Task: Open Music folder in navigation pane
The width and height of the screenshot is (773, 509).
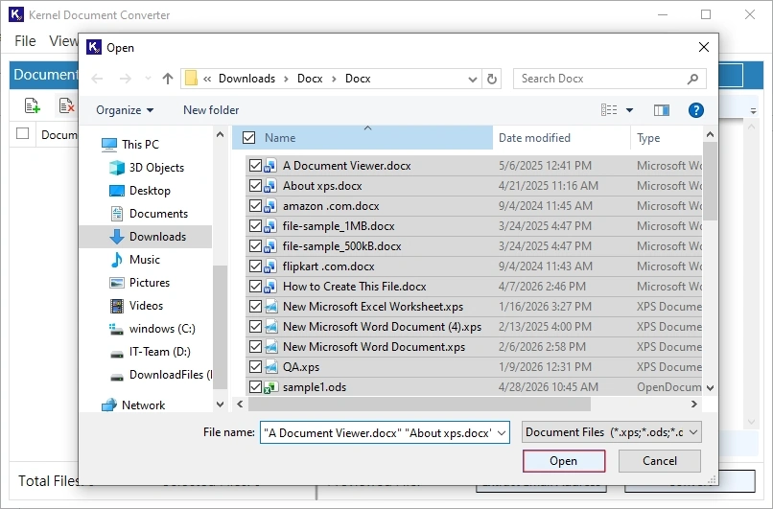Action: (134, 260)
